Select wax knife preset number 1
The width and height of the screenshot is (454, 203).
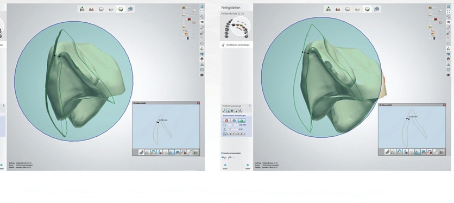click(x=228, y=134)
